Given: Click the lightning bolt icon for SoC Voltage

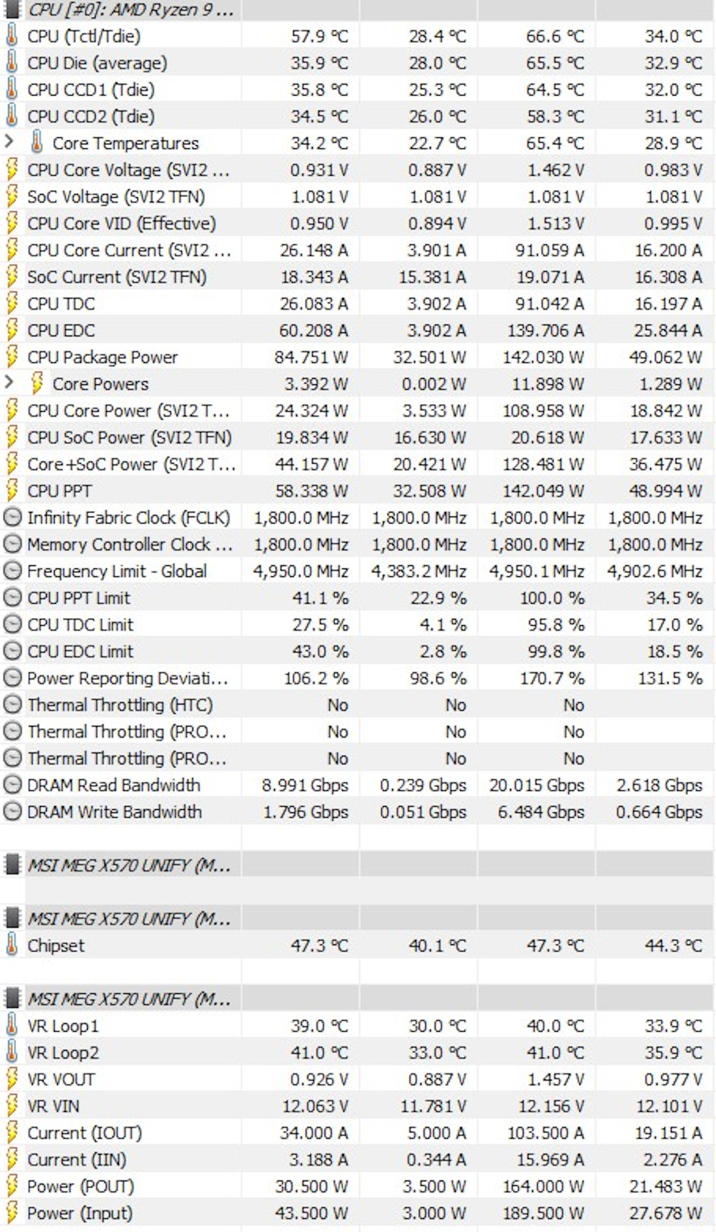Looking at the screenshot, I should (x=10, y=196).
